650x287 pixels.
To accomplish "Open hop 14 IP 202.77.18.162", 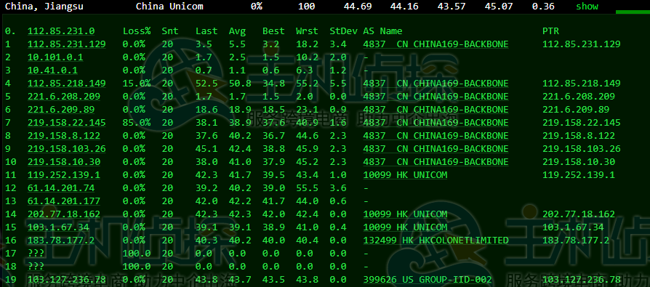I will (x=64, y=214).
